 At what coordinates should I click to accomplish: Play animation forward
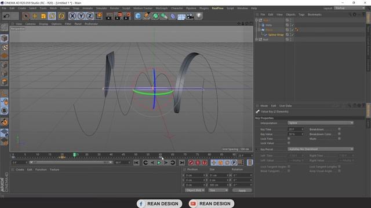point(159,162)
